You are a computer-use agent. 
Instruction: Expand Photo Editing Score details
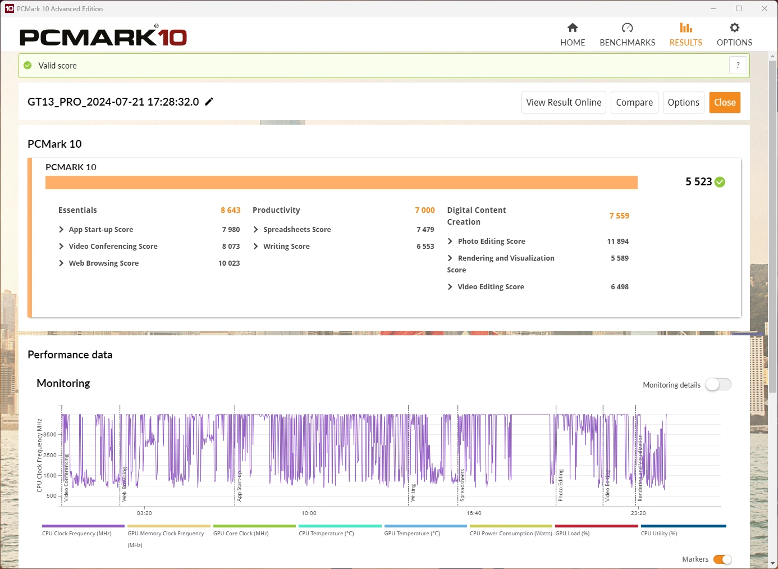click(x=450, y=241)
